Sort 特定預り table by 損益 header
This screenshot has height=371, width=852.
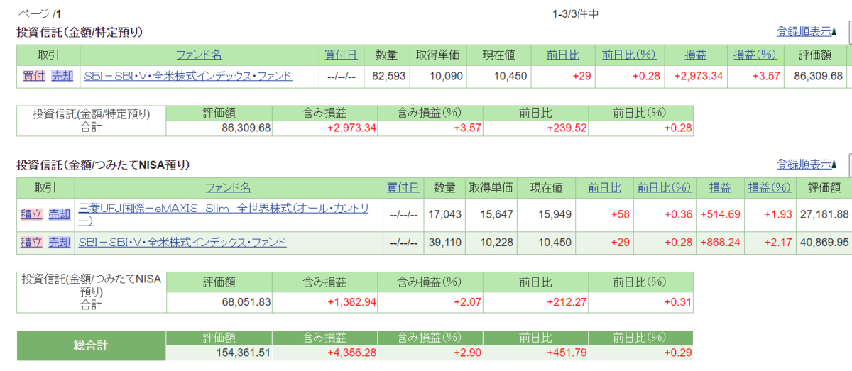click(x=695, y=55)
